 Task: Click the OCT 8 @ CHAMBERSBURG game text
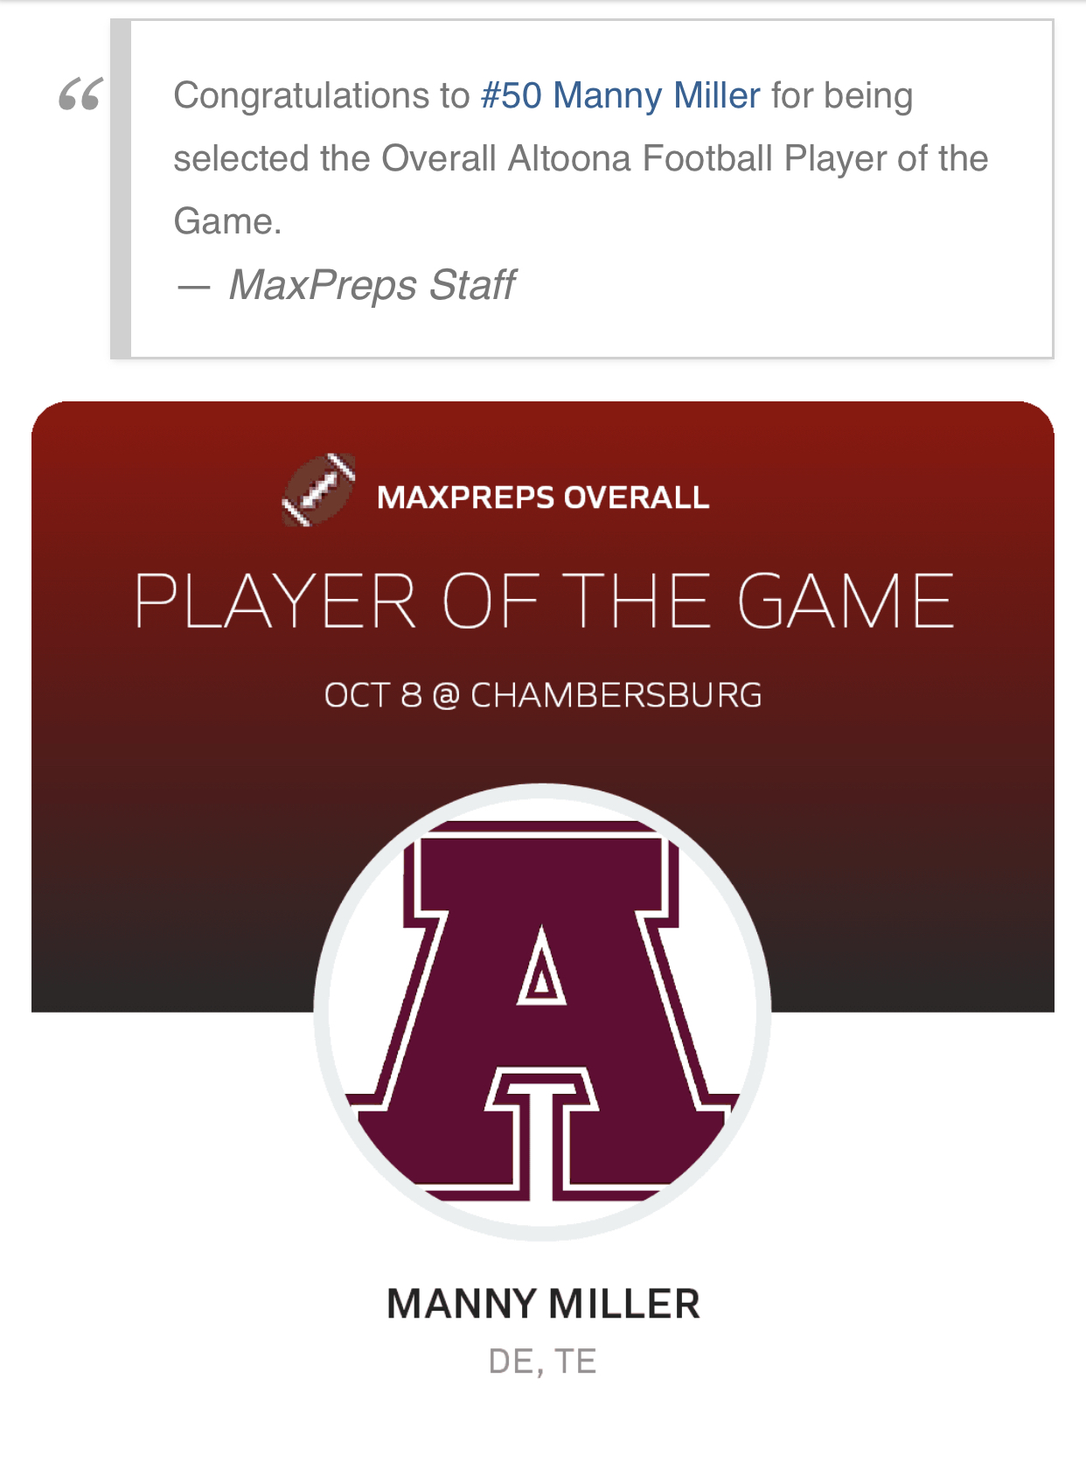(x=543, y=695)
